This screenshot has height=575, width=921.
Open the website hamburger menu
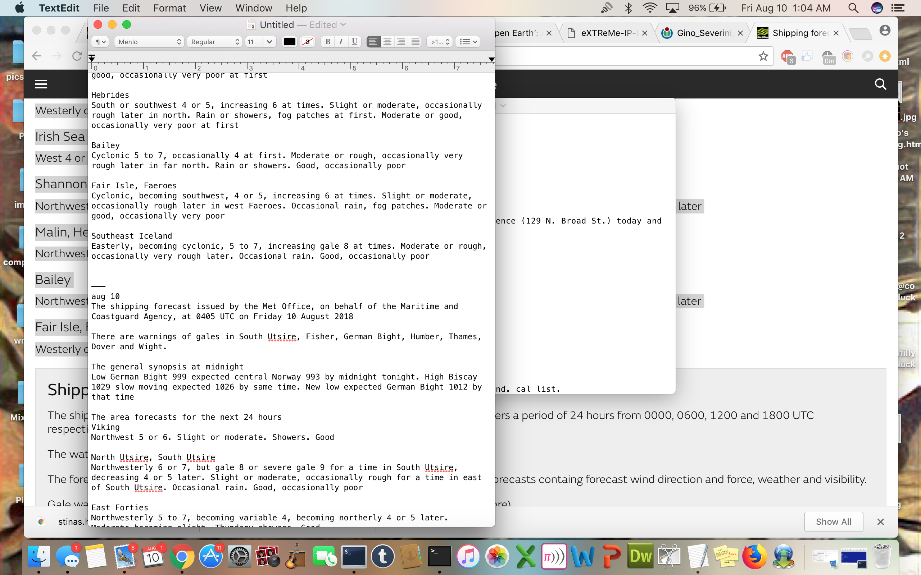point(41,84)
